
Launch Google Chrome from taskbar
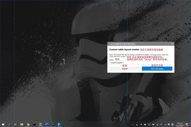pyautogui.click(x=28, y=124)
